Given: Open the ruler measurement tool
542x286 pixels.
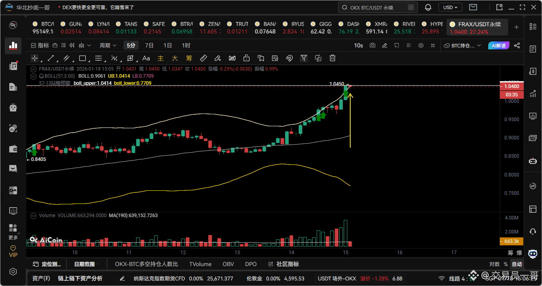Looking at the screenshot, I should [x=203, y=58].
